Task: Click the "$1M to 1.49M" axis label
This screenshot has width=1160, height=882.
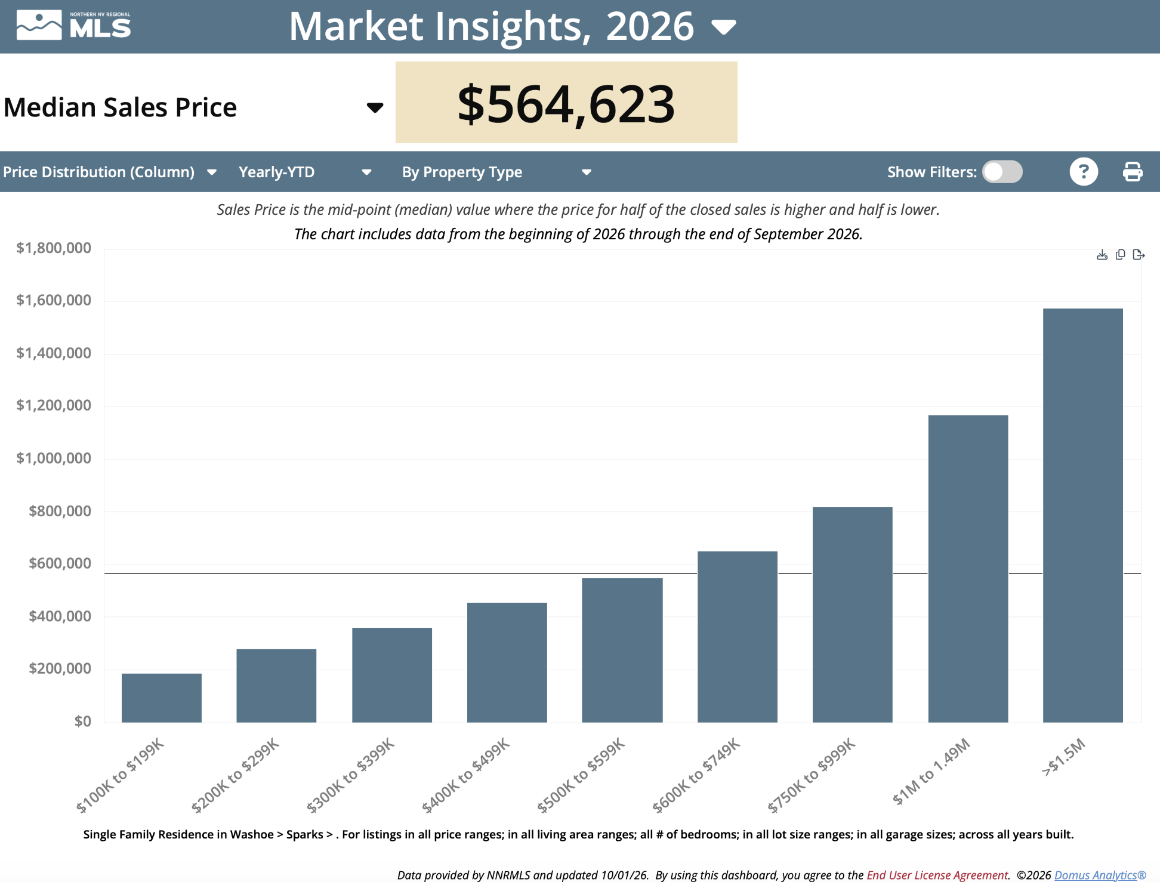Action: [x=931, y=772]
